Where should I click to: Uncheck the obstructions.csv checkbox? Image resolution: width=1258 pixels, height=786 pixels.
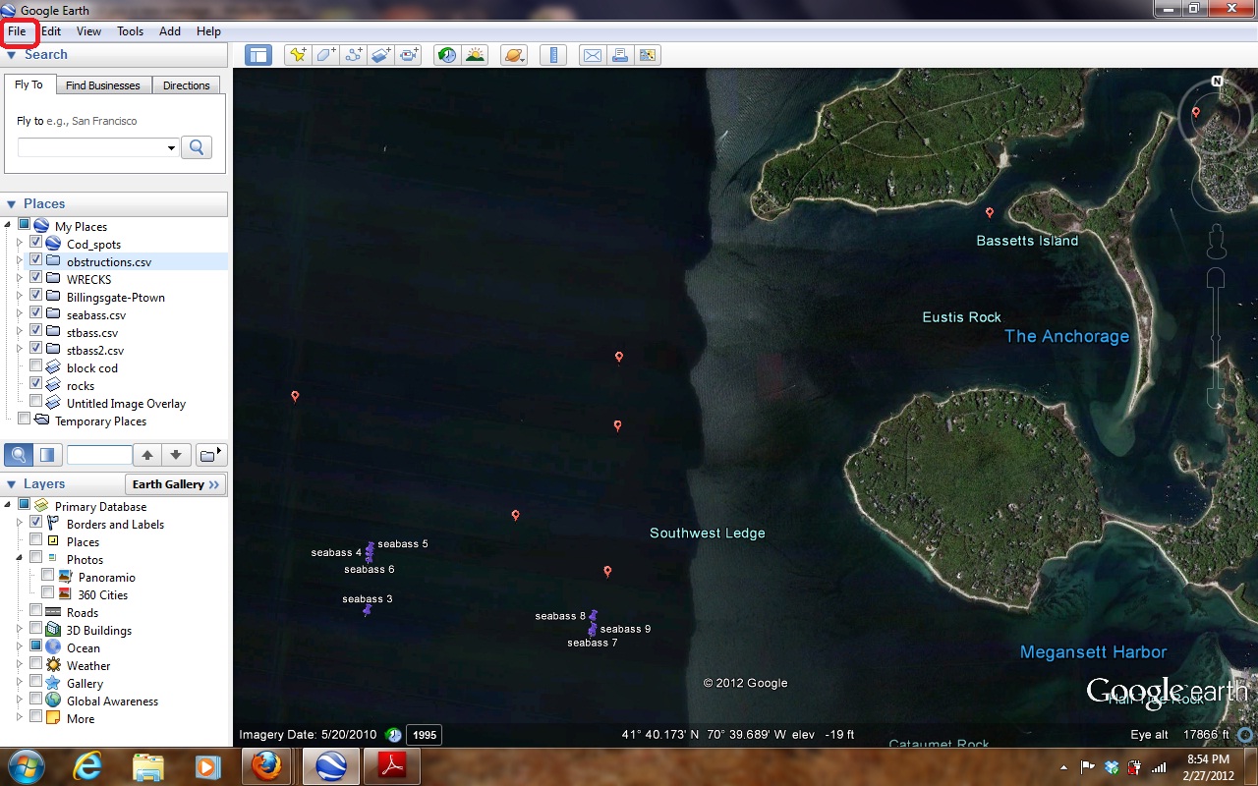[x=36, y=260]
